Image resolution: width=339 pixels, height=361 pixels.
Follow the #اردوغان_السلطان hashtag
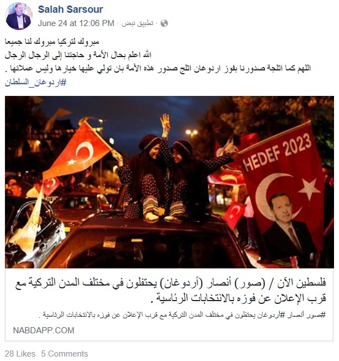[x=35, y=83]
